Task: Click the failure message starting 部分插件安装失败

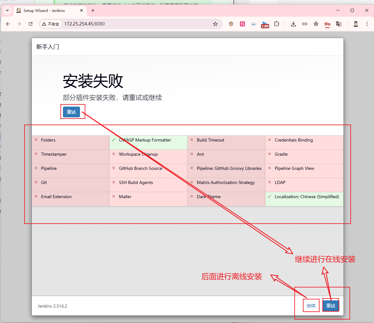Action: coord(112,97)
